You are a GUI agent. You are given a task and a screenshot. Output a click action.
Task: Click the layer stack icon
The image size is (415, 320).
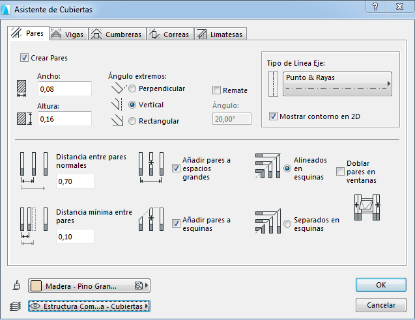coord(16,305)
